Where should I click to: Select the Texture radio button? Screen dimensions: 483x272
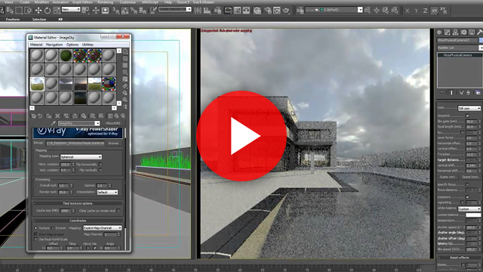pos(35,228)
